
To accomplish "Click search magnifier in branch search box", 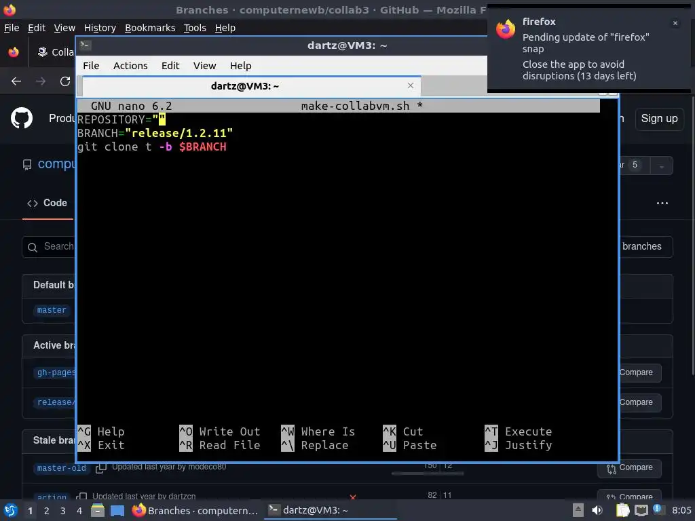I will (x=33, y=247).
